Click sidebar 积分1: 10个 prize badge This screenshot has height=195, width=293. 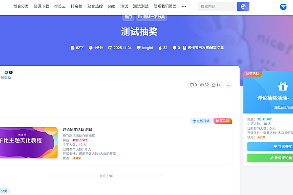click(265, 119)
